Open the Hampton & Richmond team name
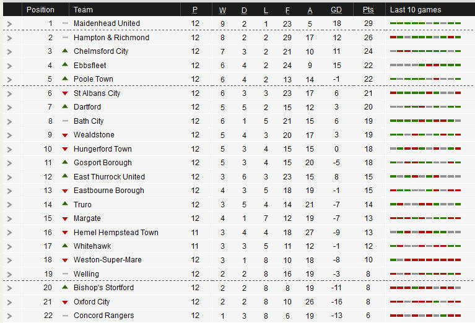Image resolution: width=475 pixels, height=323 pixels. [111, 38]
